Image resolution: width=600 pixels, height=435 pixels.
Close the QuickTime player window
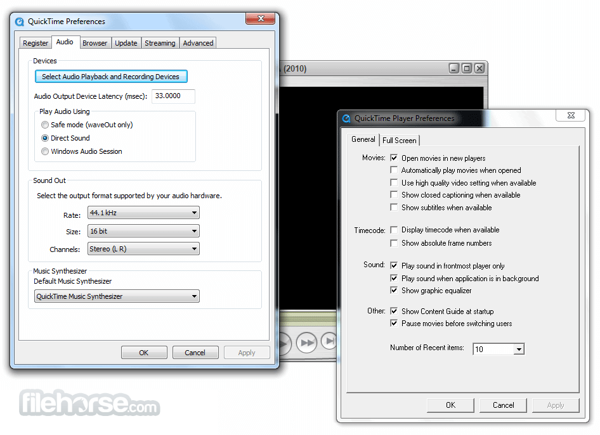pyautogui.click(x=479, y=68)
